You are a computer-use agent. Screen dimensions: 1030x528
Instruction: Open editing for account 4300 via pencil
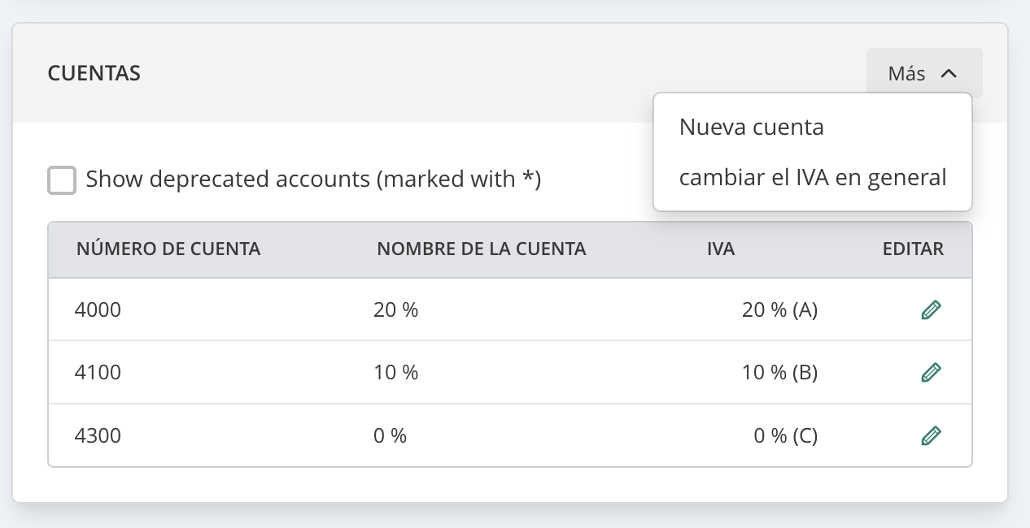(x=931, y=436)
